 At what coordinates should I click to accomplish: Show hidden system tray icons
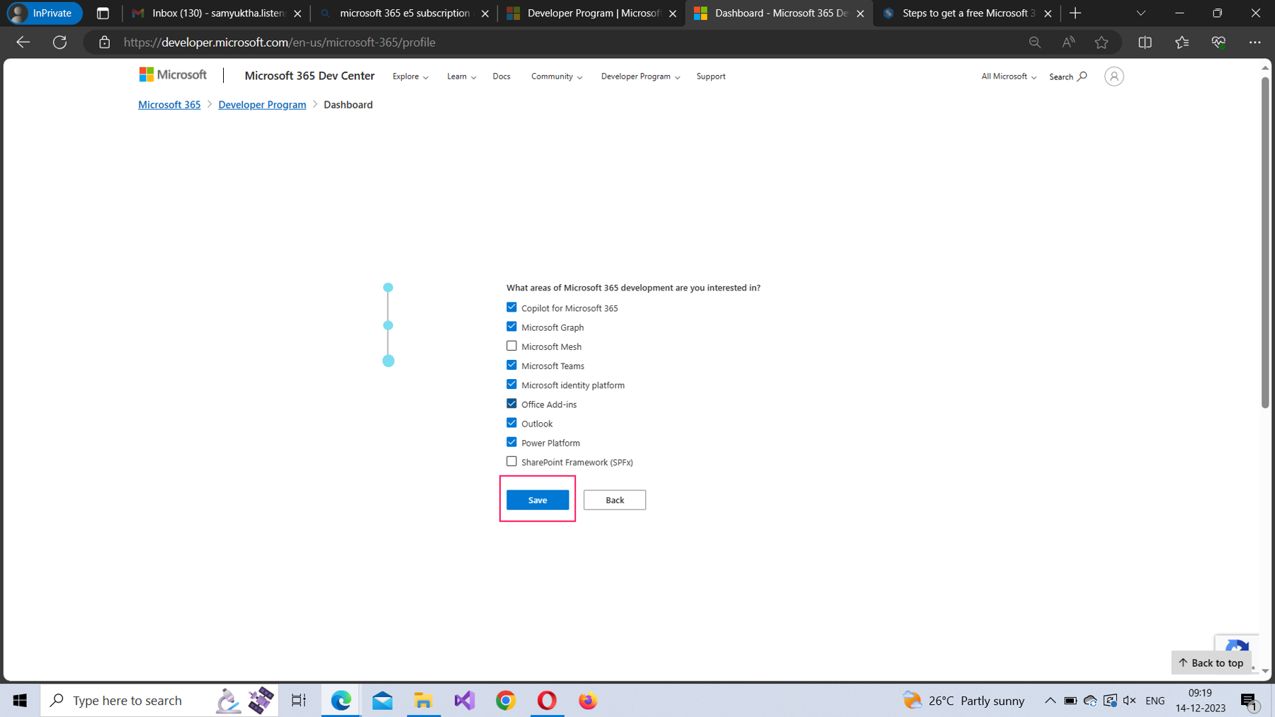(1050, 701)
